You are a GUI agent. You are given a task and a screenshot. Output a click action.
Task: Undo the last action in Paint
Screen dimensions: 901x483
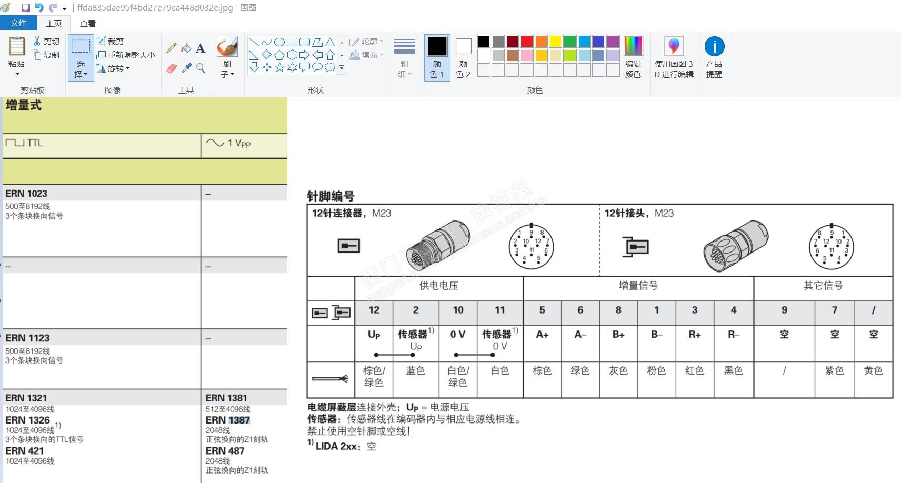39,8
